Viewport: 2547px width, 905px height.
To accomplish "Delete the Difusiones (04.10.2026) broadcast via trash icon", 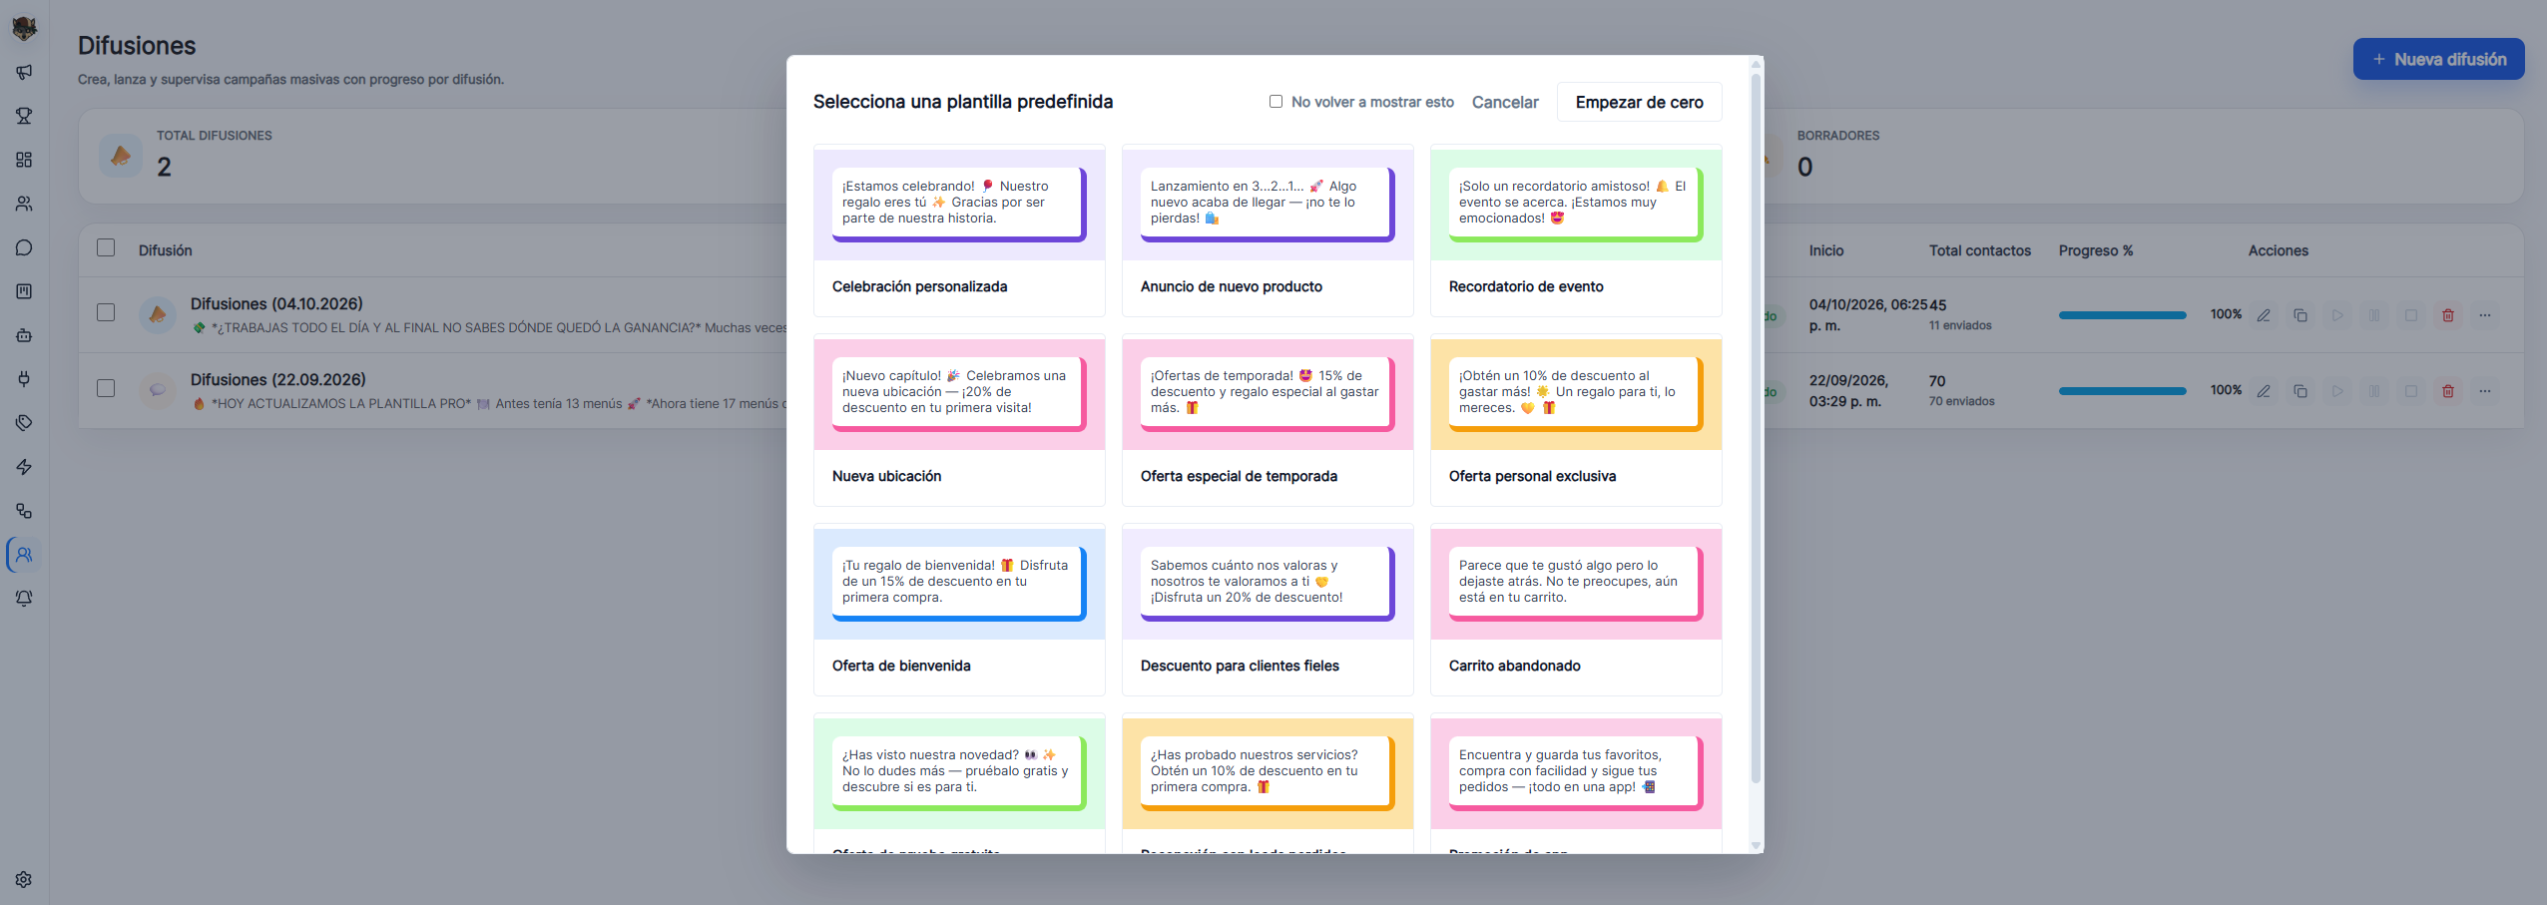I will pyautogui.click(x=2448, y=315).
